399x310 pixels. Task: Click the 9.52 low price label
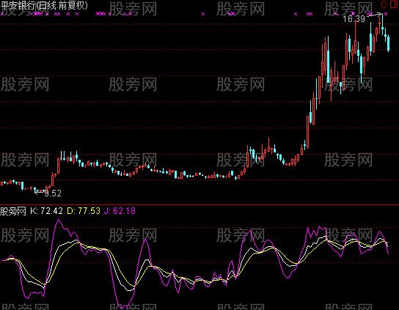[x=53, y=193]
